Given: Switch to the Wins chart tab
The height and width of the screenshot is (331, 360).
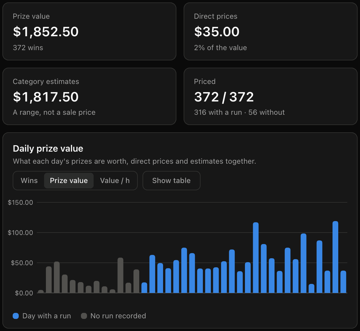Looking at the screenshot, I should (x=29, y=181).
